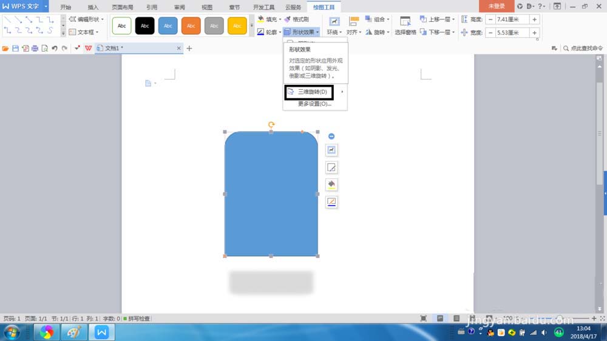The width and height of the screenshot is (607, 341).
Task: Open the Fill (填充) dropdown
Action: pyautogui.click(x=270, y=19)
